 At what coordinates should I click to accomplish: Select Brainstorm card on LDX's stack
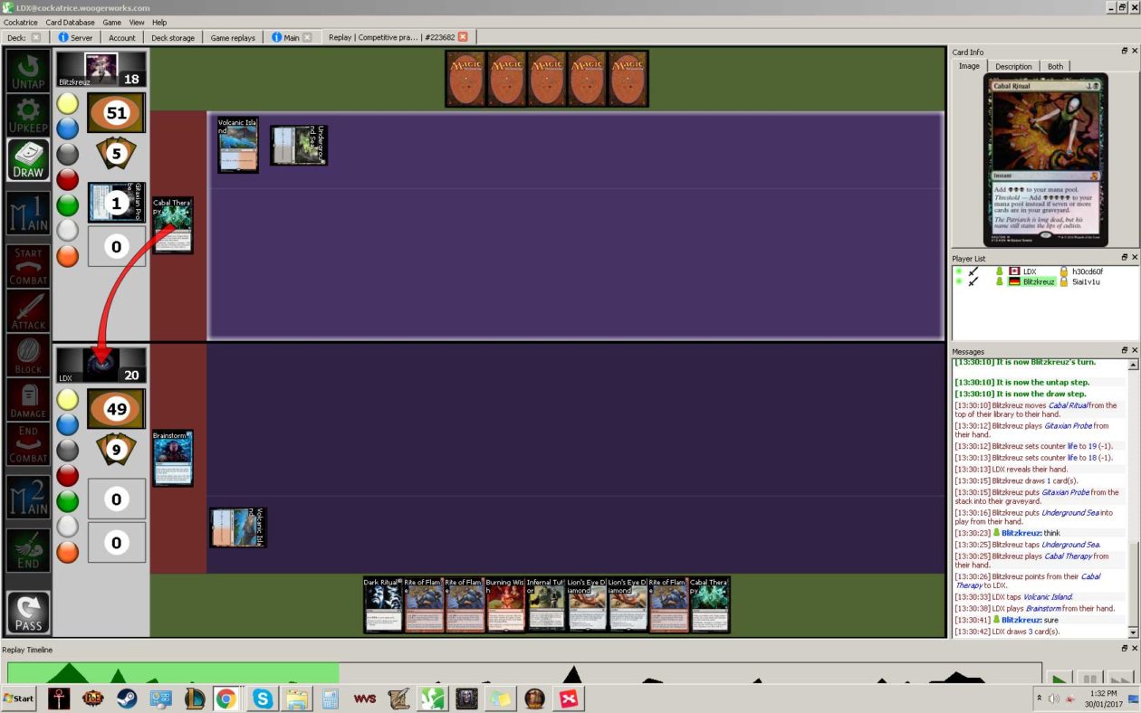(x=172, y=459)
